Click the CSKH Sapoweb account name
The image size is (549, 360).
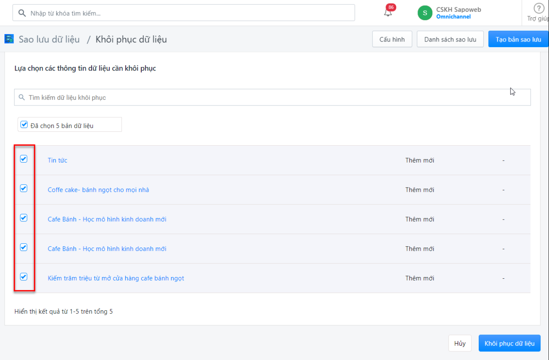coord(459,9)
